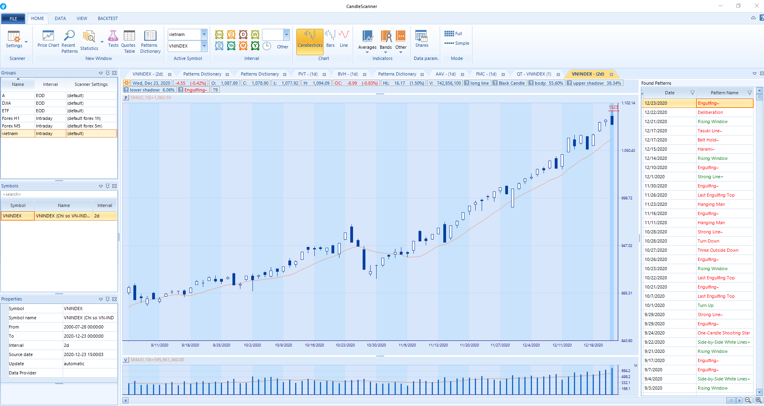Select the 5-minute interval icon
Viewport: 764px width, 406px height.
pos(219,35)
